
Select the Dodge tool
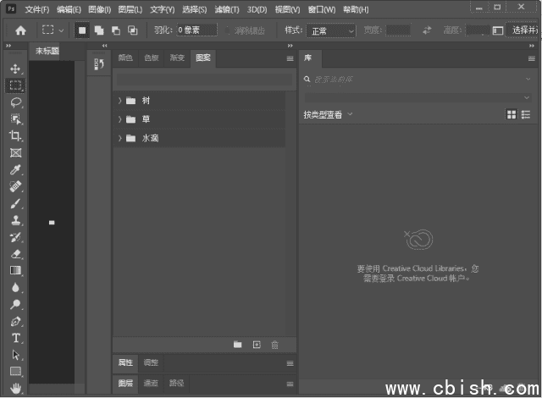[15, 304]
